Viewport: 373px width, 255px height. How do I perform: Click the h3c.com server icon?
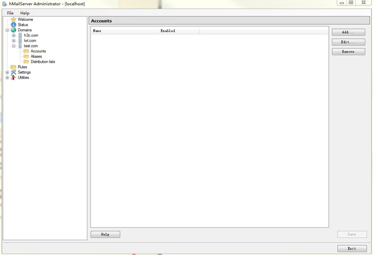click(x=20, y=35)
